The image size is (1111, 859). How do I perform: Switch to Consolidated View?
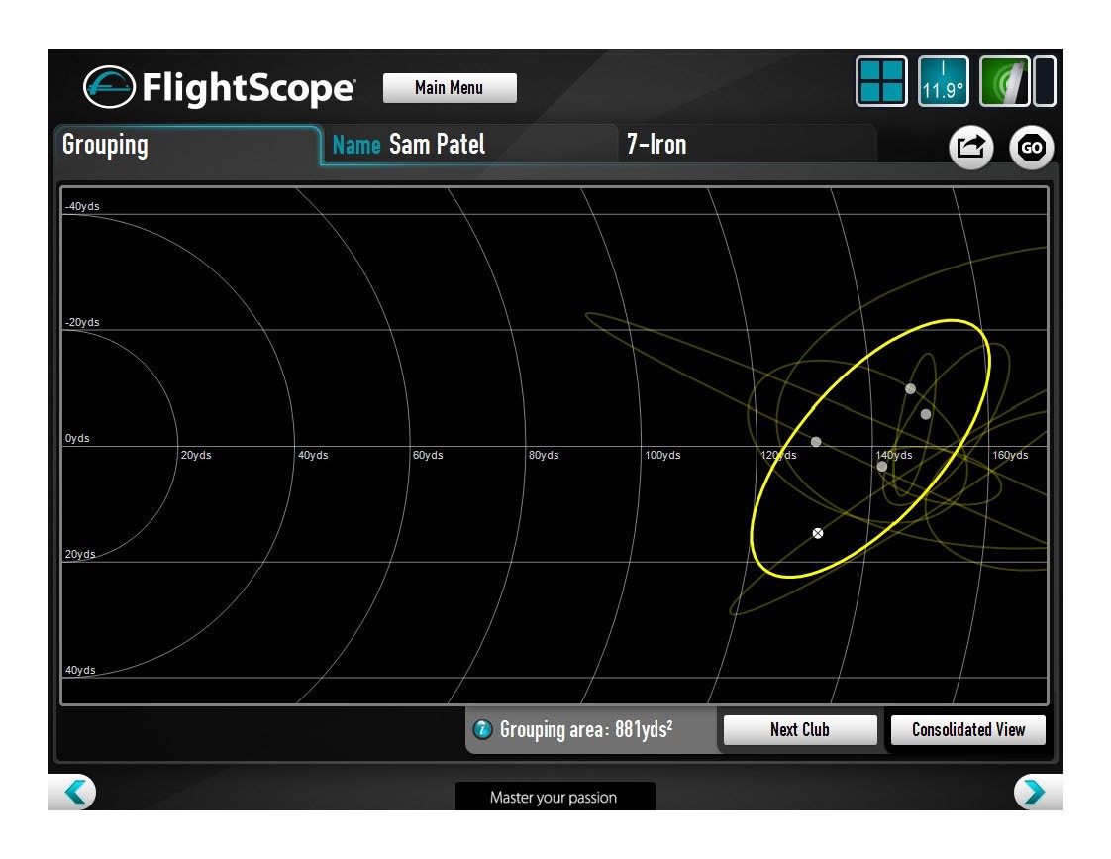pos(967,730)
